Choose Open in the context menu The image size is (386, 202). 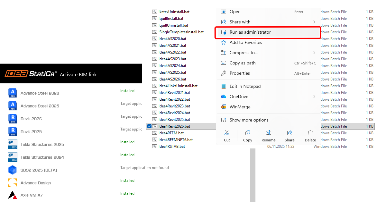point(269,12)
